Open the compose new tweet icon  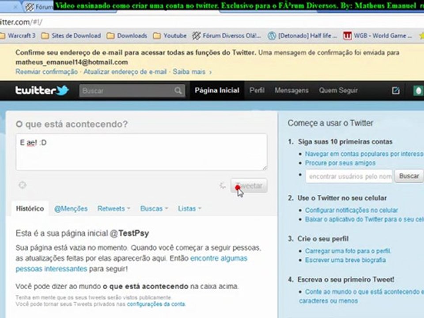[396, 91]
